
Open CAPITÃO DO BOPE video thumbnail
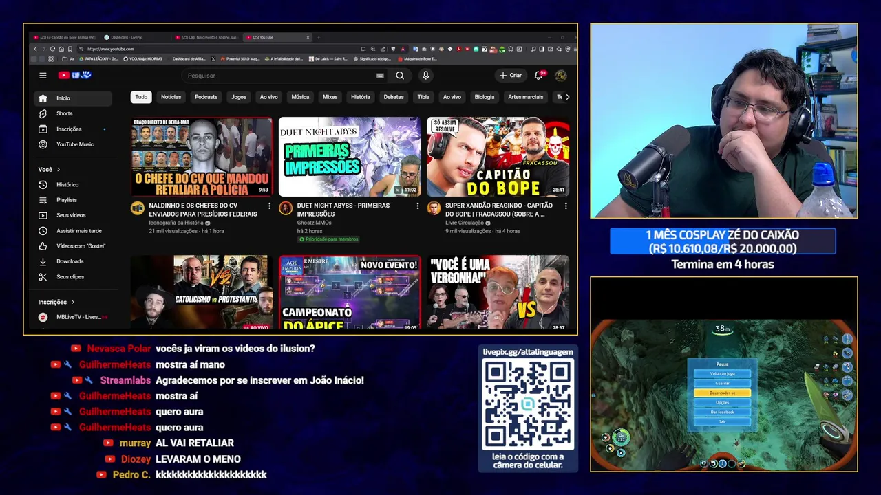(498, 157)
